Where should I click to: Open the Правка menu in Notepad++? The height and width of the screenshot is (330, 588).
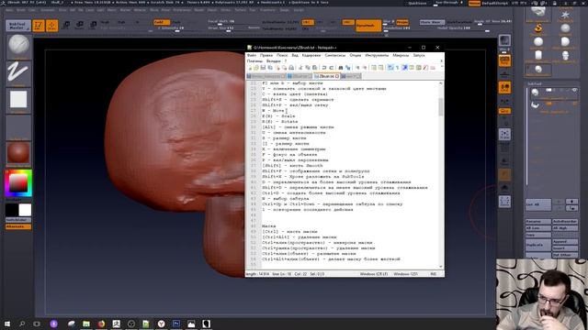pos(266,55)
